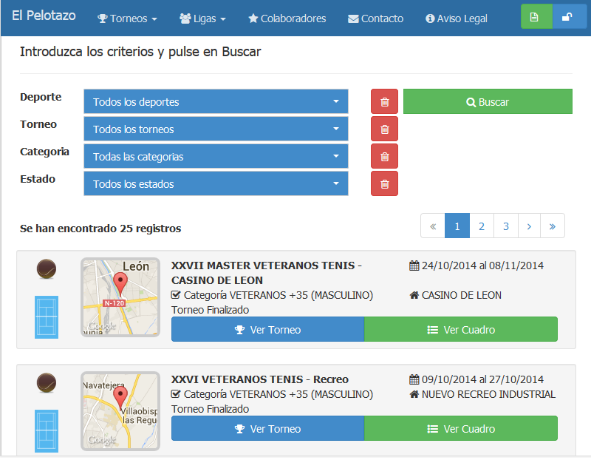Open the Torneos menu in navbar

(127, 18)
